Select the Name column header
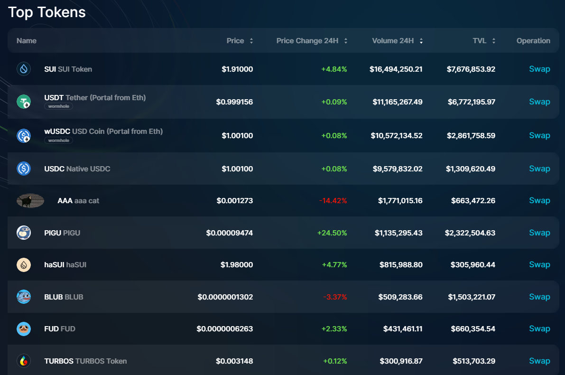This screenshot has height=375, width=565. tap(27, 41)
